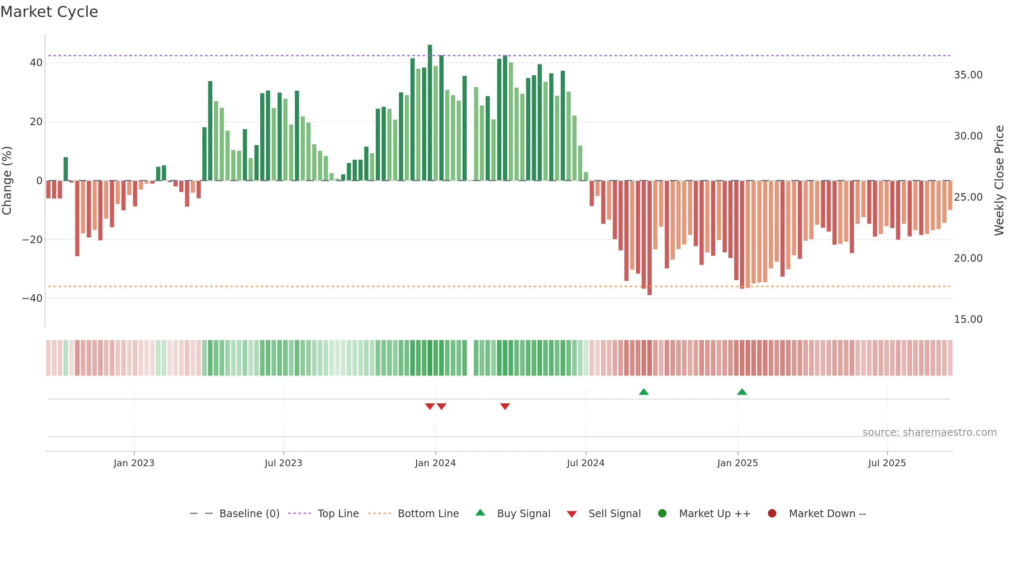Toggle the Baseline (0) legend entry
The width and height of the screenshot is (1011, 569).
coord(235,513)
